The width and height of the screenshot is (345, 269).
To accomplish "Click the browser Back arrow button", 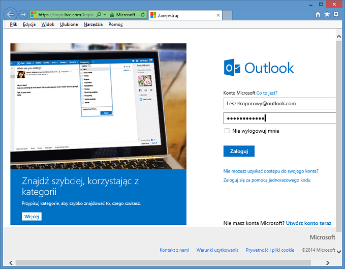I will tap(11, 15).
